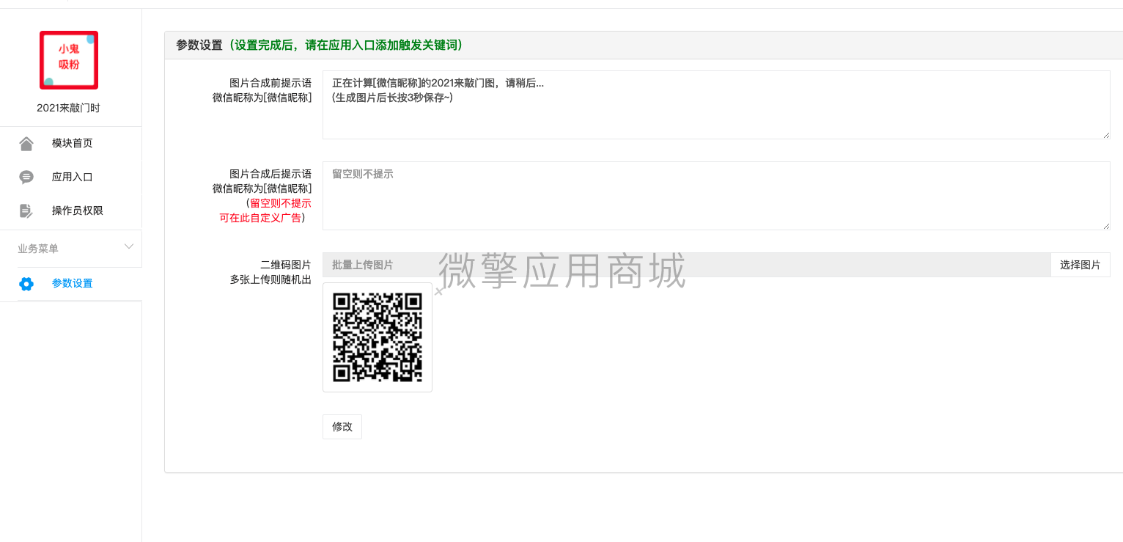This screenshot has height=542, width=1123.
Task: Click the 图片合成后提示语 label
Action: pyautogui.click(x=270, y=174)
